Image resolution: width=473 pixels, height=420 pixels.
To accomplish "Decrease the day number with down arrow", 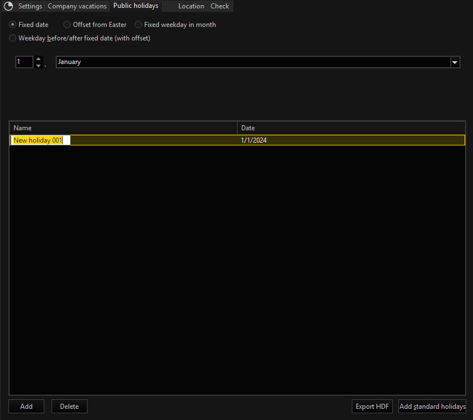I will point(38,65).
